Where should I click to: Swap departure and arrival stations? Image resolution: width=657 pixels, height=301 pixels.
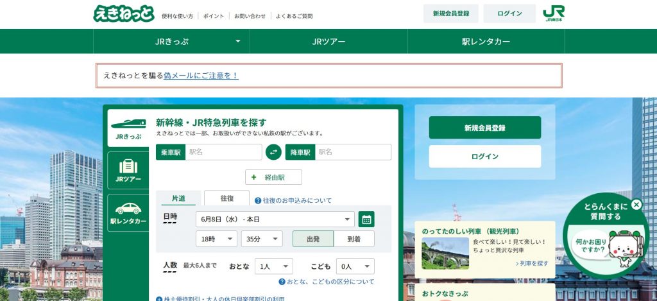click(273, 152)
